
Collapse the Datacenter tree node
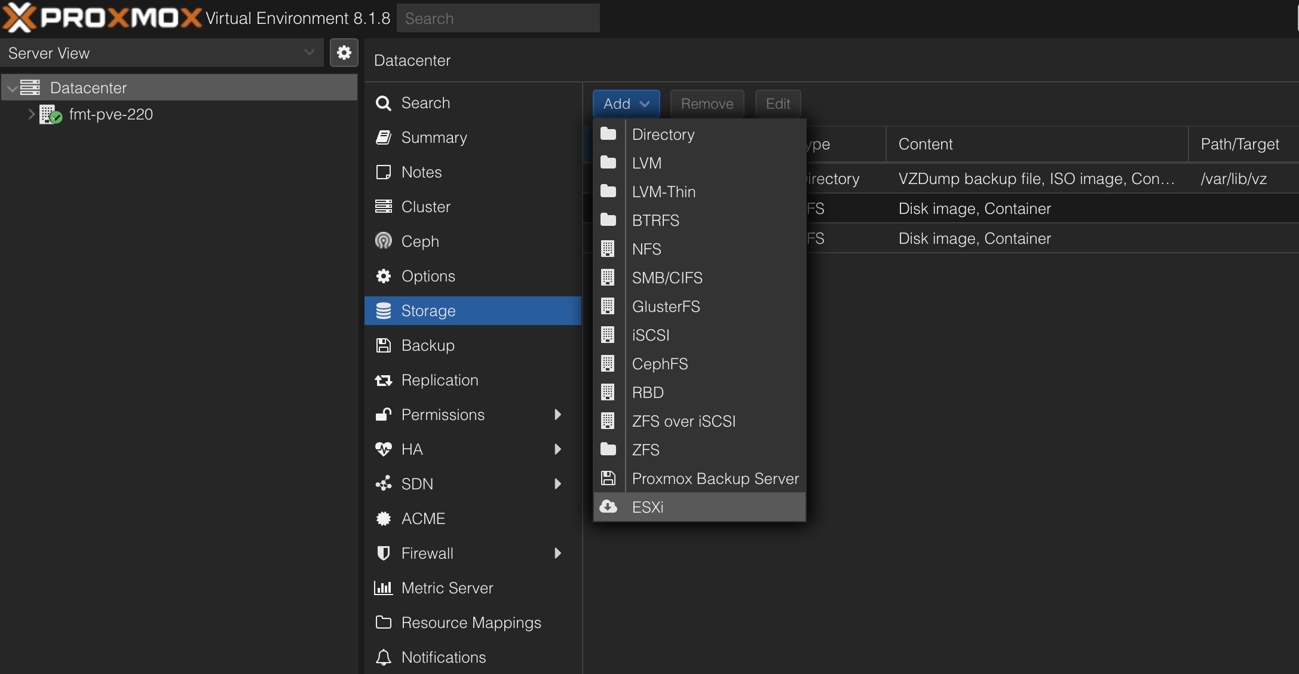12,88
